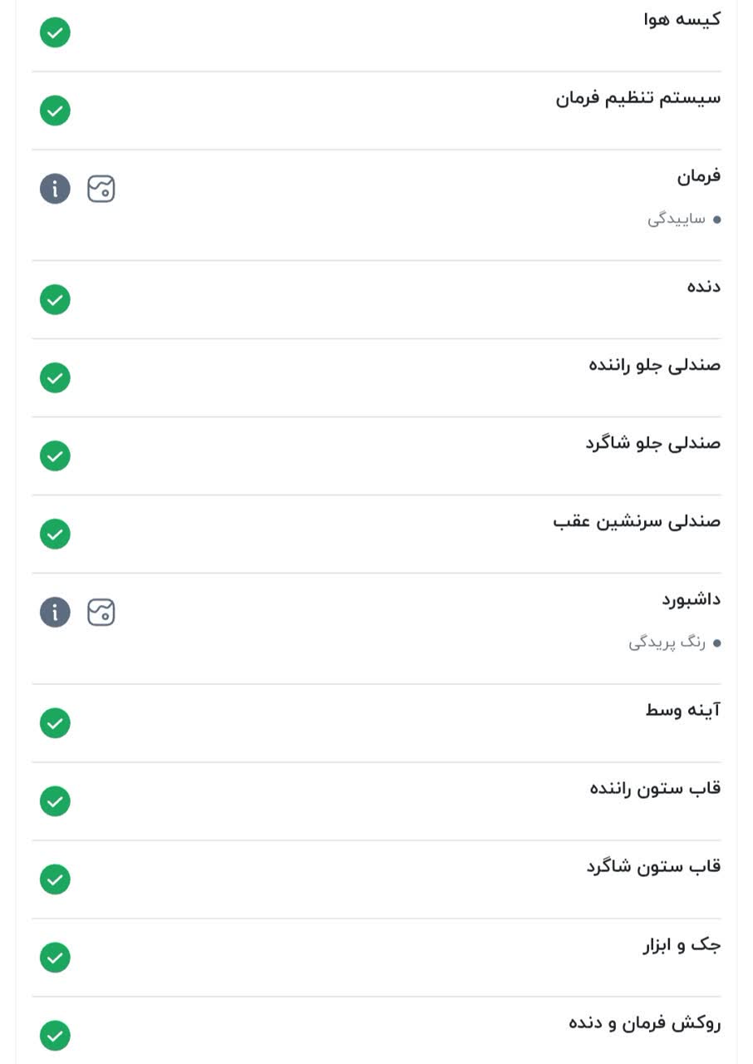Click the کیسه هوا row label

[x=682, y=19]
